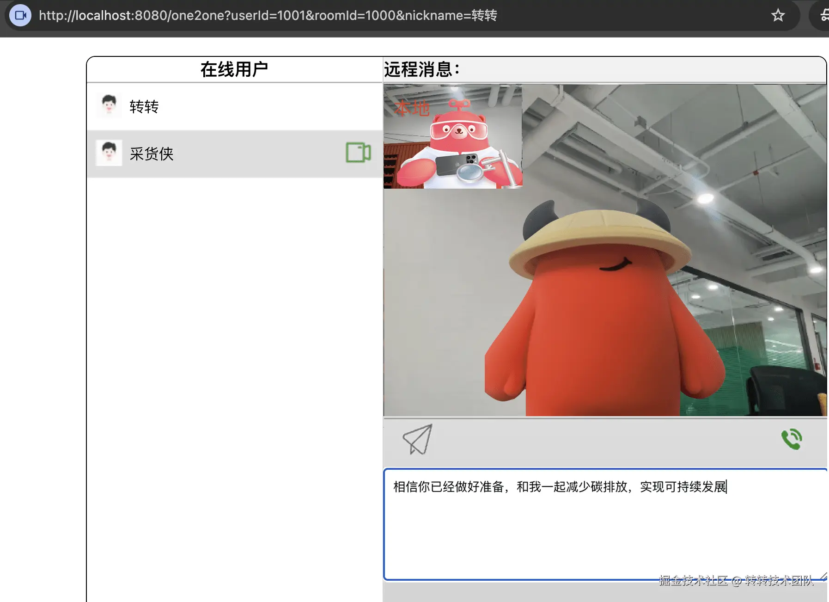Select user 采货侠 in the online list
This screenshot has width=829, height=602.
click(x=235, y=154)
